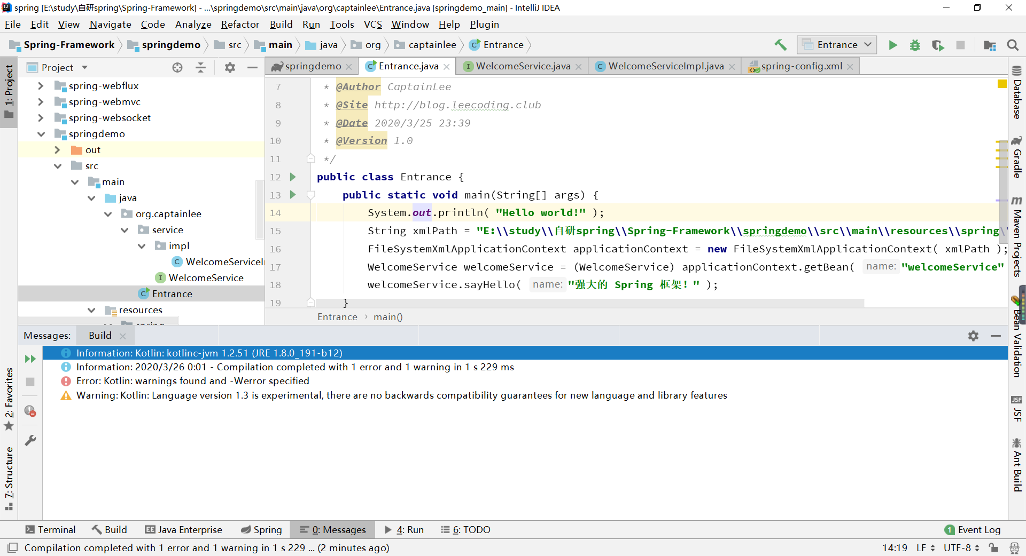The width and height of the screenshot is (1026, 556).
Task: Collapse the springdemo module
Action: pos(41,134)
